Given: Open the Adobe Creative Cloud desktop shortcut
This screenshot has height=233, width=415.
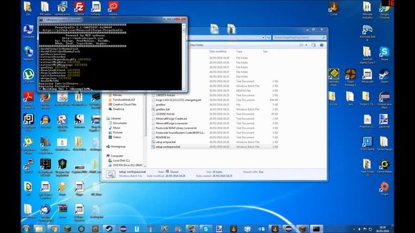Looking at the screenshot, I should click(x=113, y=8).
